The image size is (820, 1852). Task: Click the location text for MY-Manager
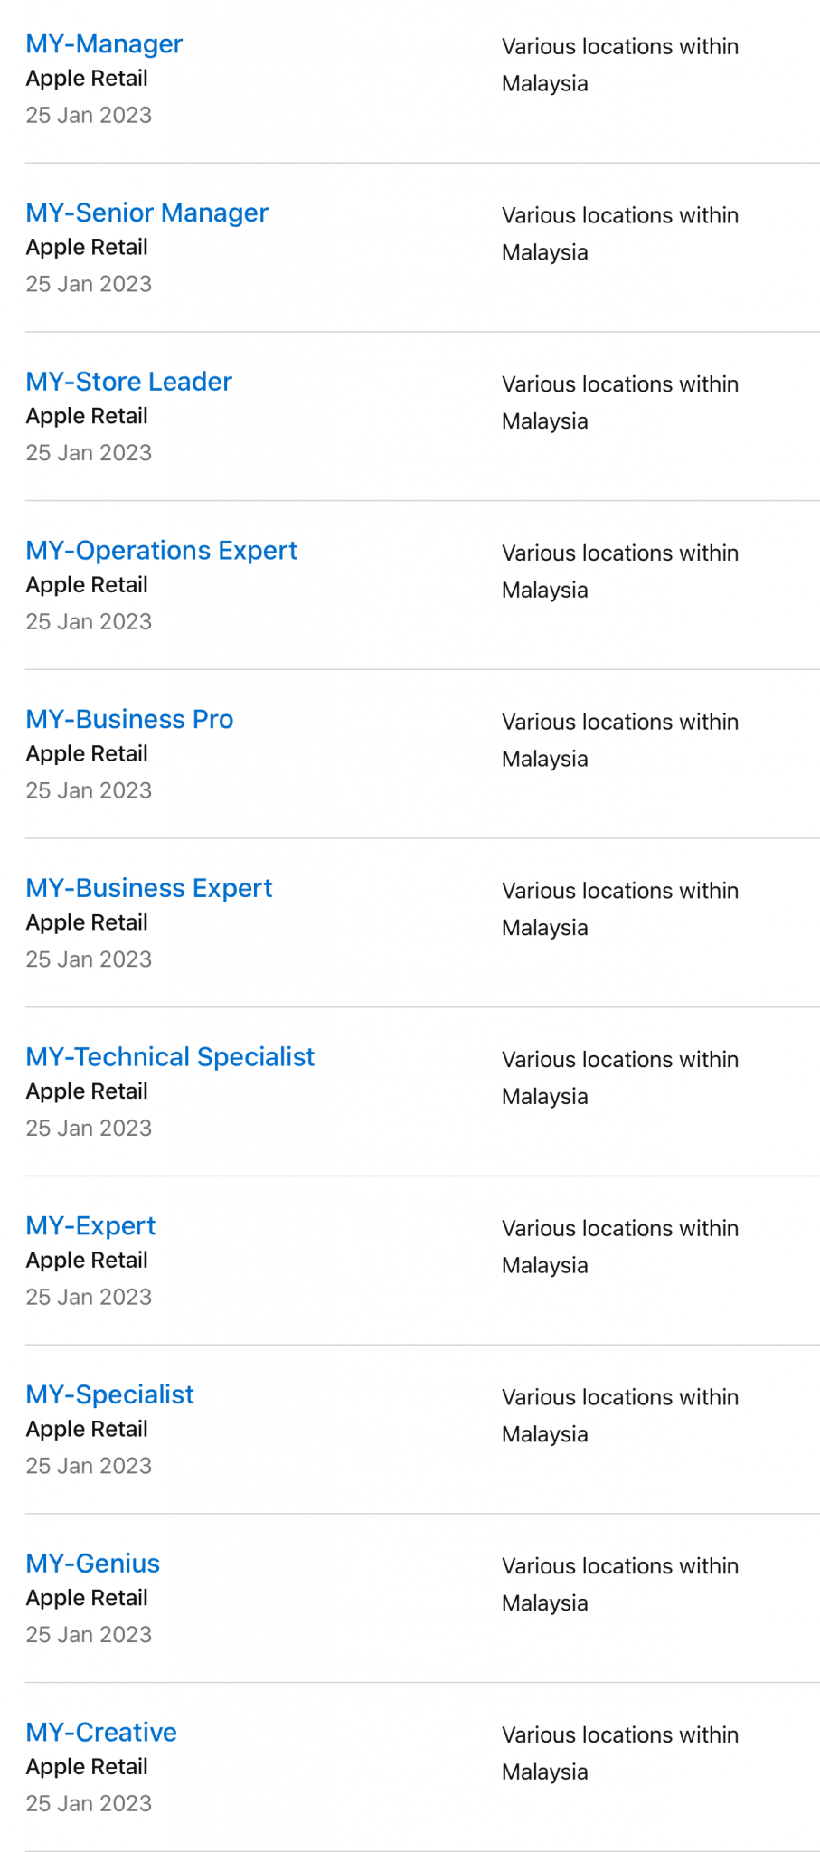point(620,64)
